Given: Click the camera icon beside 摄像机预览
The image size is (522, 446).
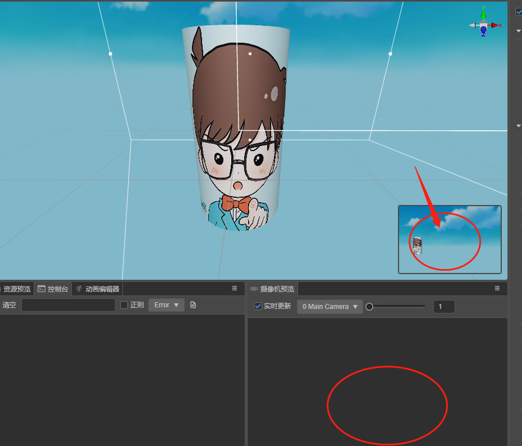Looking at the screenshot, I should 254,289.
